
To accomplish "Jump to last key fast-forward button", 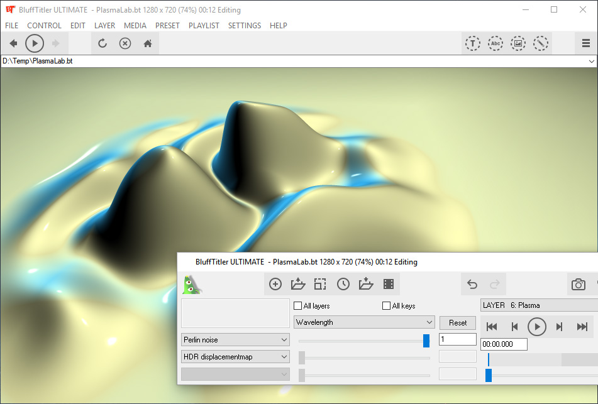I will pyautogui.click(x=582, y=327).
